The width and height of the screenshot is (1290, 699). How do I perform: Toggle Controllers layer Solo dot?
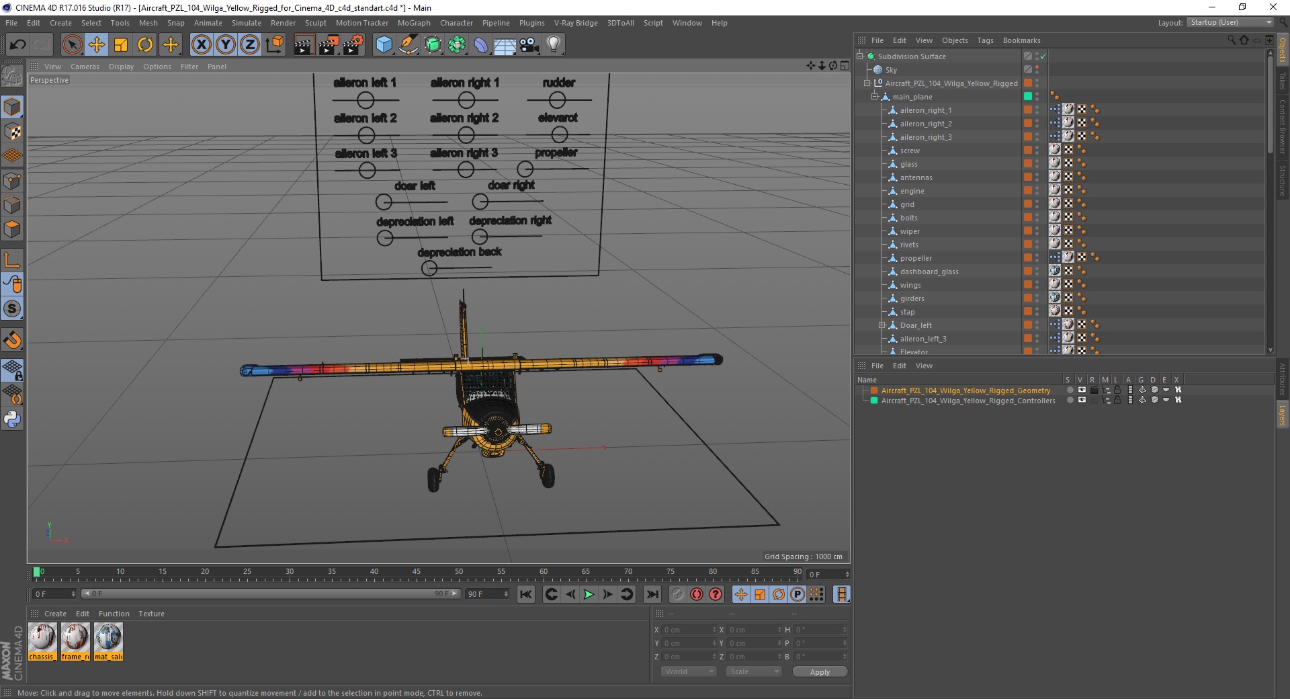[x=1070, y=400]
